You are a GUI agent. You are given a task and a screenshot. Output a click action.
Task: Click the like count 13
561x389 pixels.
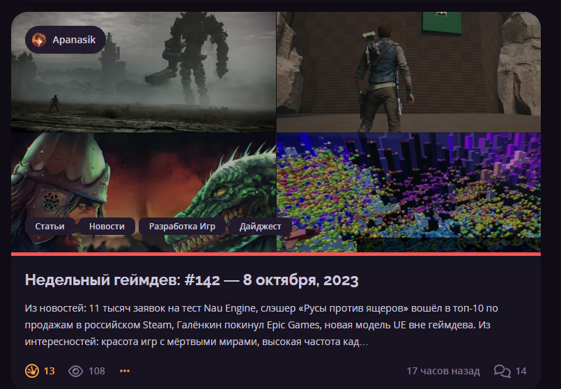tap(49, 371)
